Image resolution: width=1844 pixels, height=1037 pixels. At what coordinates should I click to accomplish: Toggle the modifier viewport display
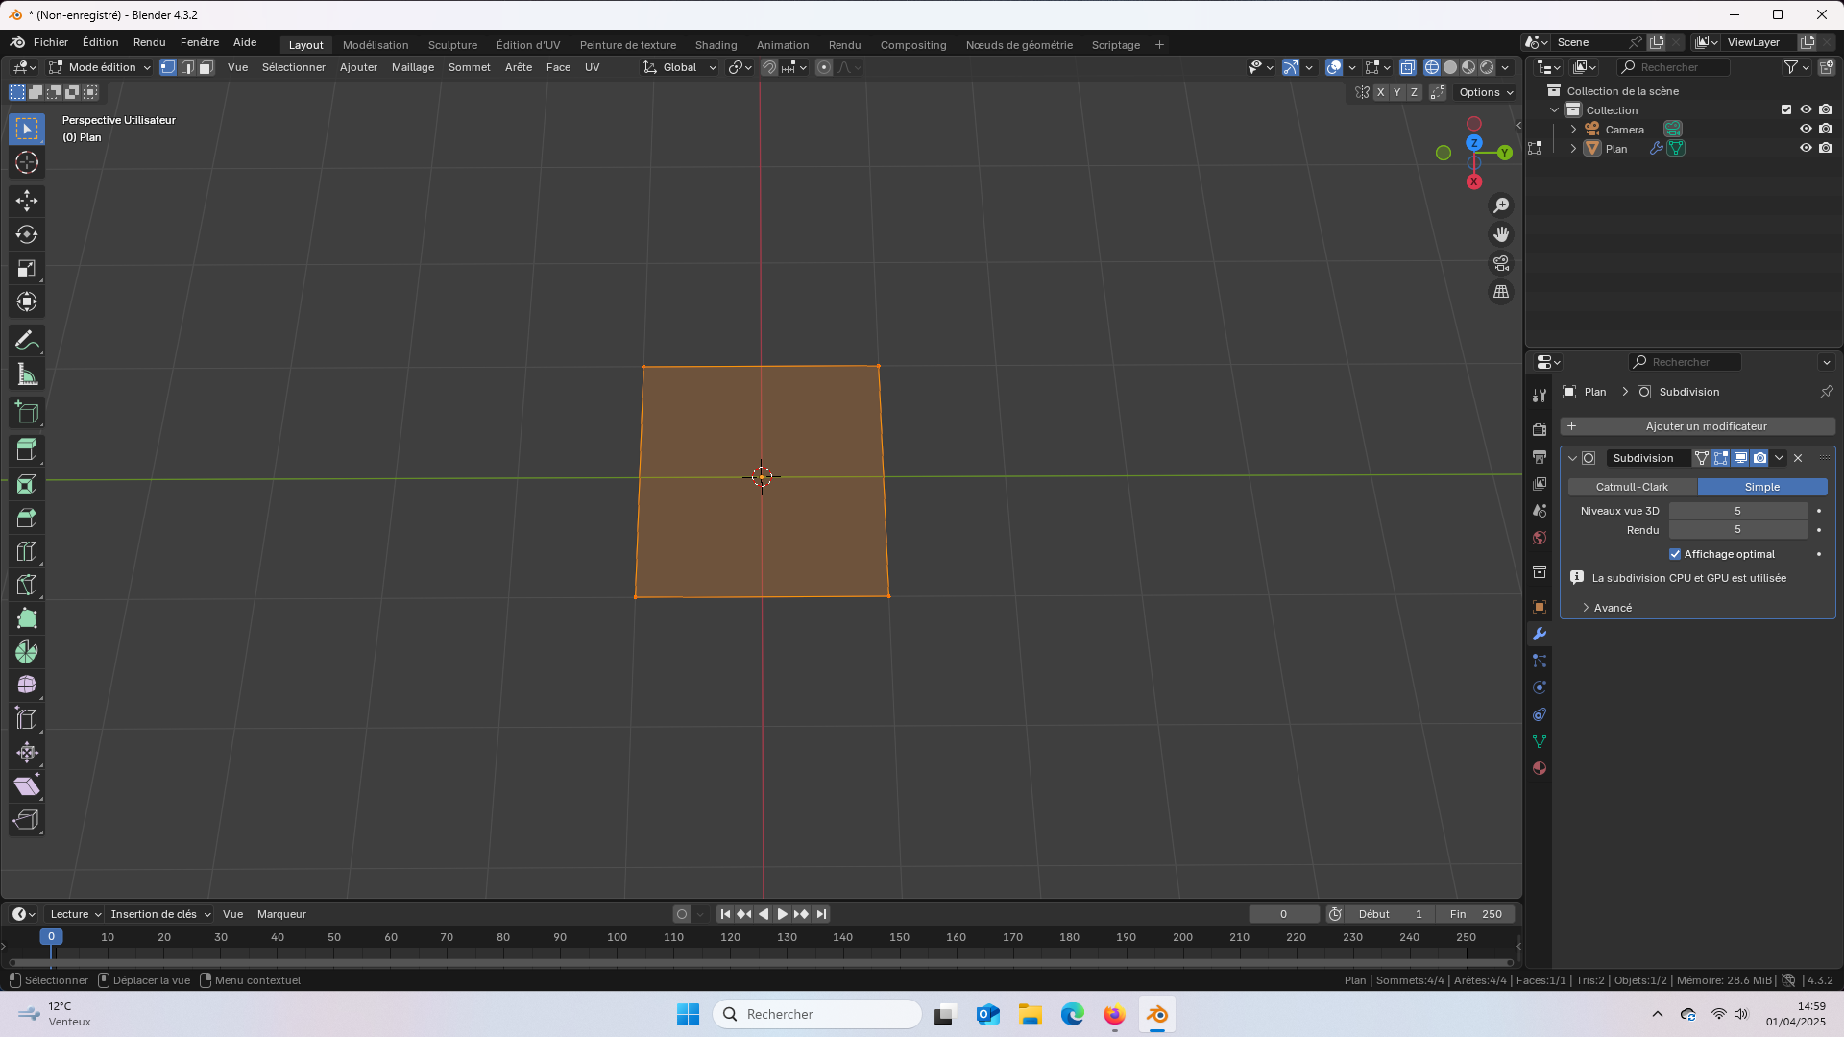tap(1740, 458)
